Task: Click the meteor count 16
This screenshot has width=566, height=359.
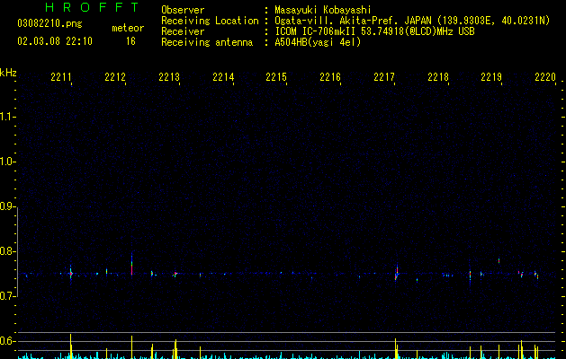Action: [130, 41]
